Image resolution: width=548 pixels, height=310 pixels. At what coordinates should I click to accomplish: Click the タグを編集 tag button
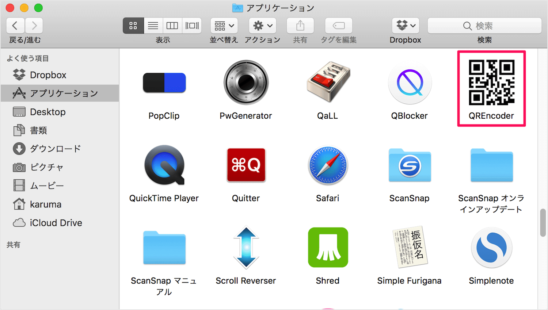click(x=339, y=26)
